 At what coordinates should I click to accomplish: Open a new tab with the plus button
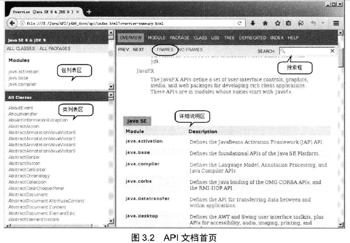click(x=89, y=12)
